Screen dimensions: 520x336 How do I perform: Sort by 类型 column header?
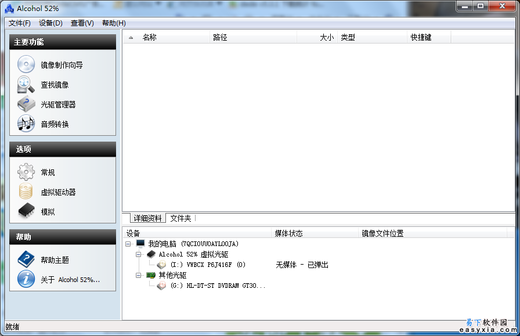coord(372,38)
